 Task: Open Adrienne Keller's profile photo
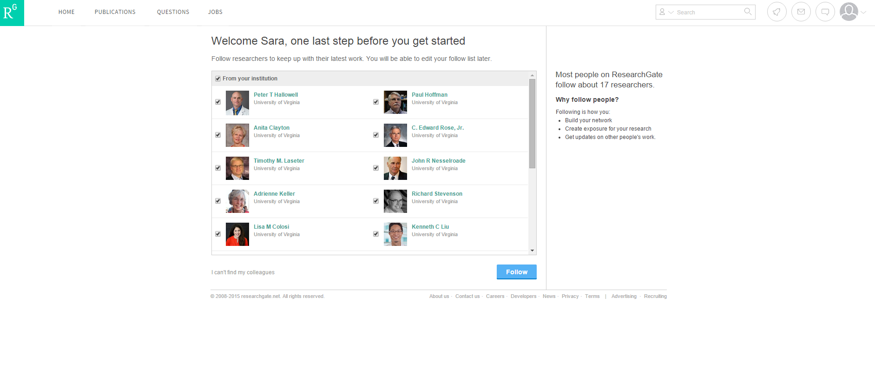(x=237, y=201)
